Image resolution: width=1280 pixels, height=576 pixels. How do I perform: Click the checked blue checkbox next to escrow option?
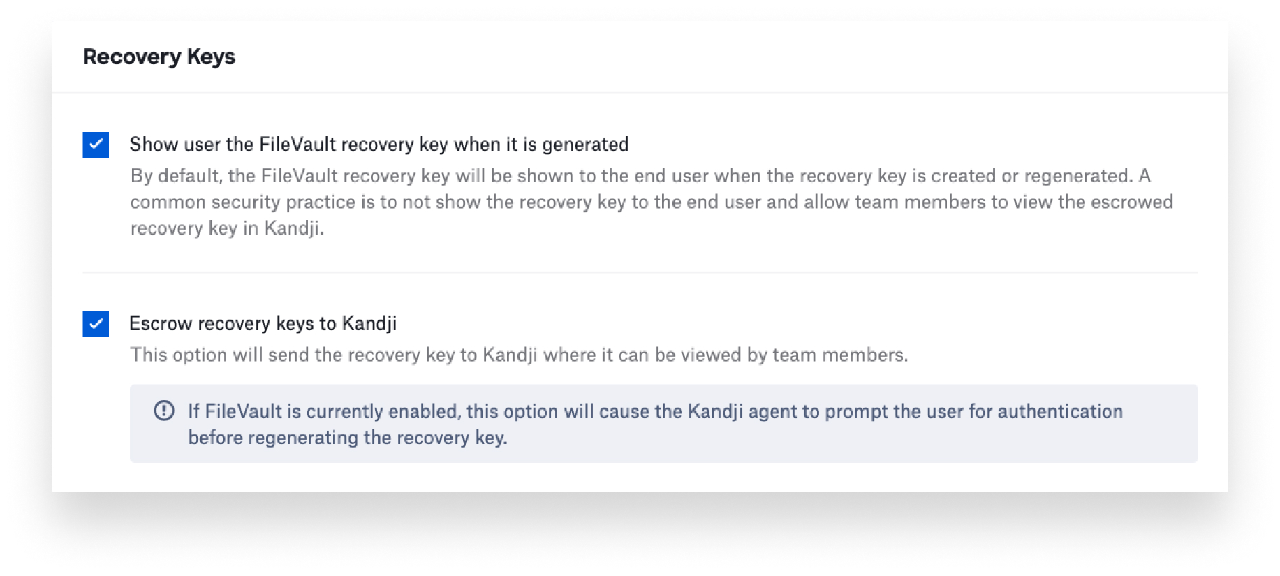(96, 323)
